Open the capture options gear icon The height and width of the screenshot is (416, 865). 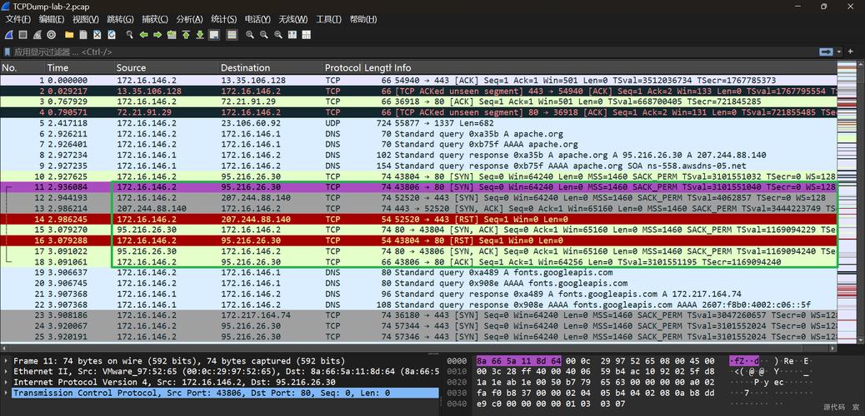pyautogui.click(x=51, y=35)
